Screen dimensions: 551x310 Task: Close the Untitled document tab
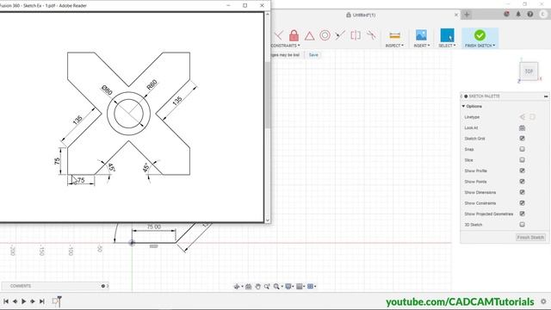tap(456, 15)
